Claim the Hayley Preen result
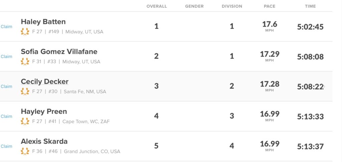342x162 pixels. pyautogui.click(x=6, y=116)
